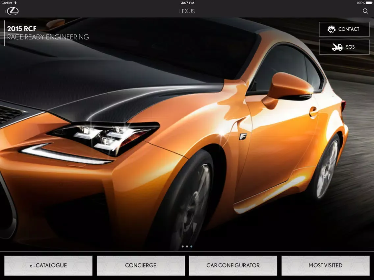This screenshot has height=280, width=374.
Task: Tap the LEXUS title in header
Action: click(x=187, y=11)
